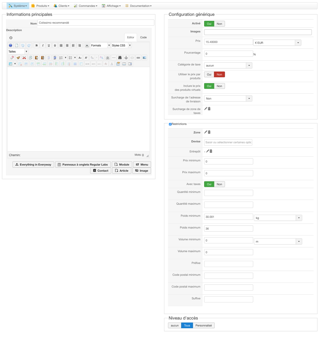321x337 pixels.
Task: Open the Commandes menu
Action: point(86,6)
